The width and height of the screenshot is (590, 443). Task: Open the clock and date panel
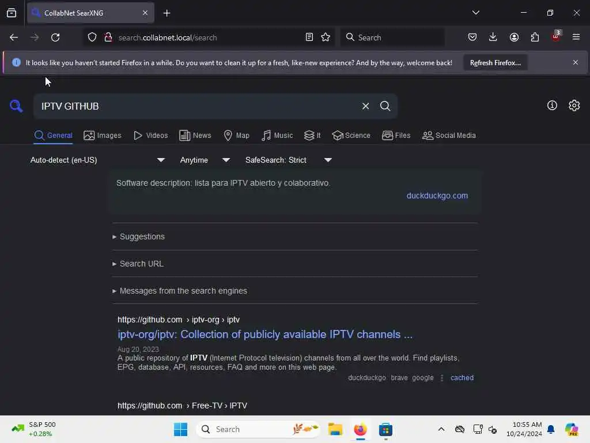click(x=524, y=429)
